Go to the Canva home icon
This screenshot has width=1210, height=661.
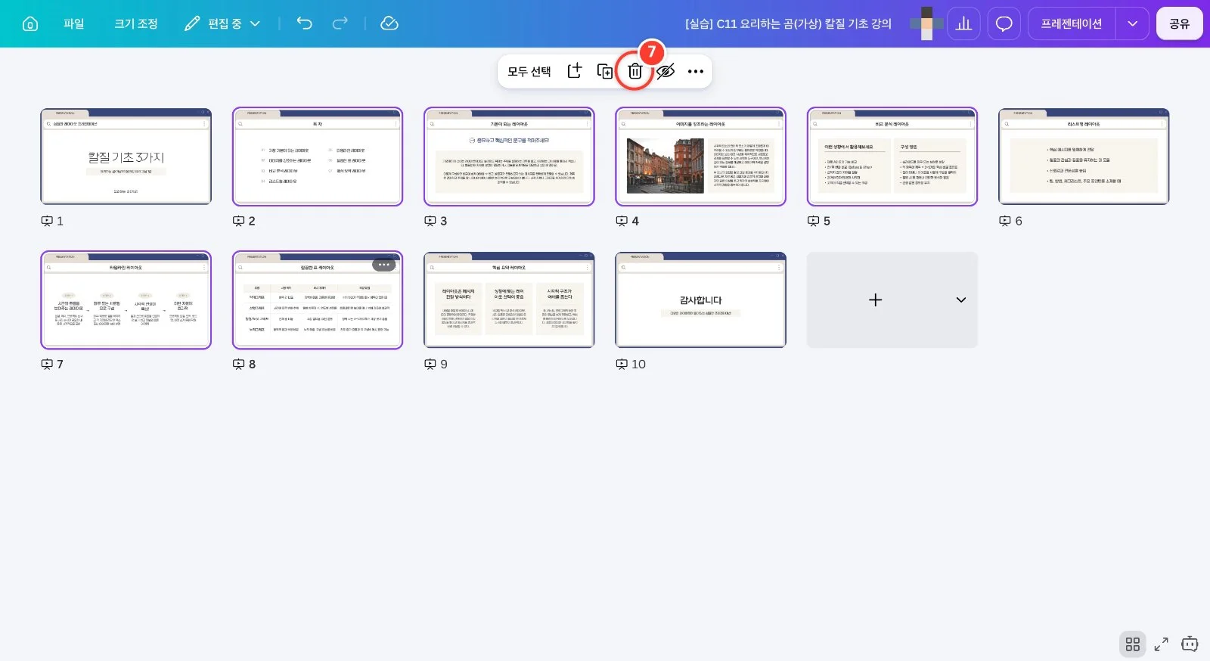(x=30, y=23)
